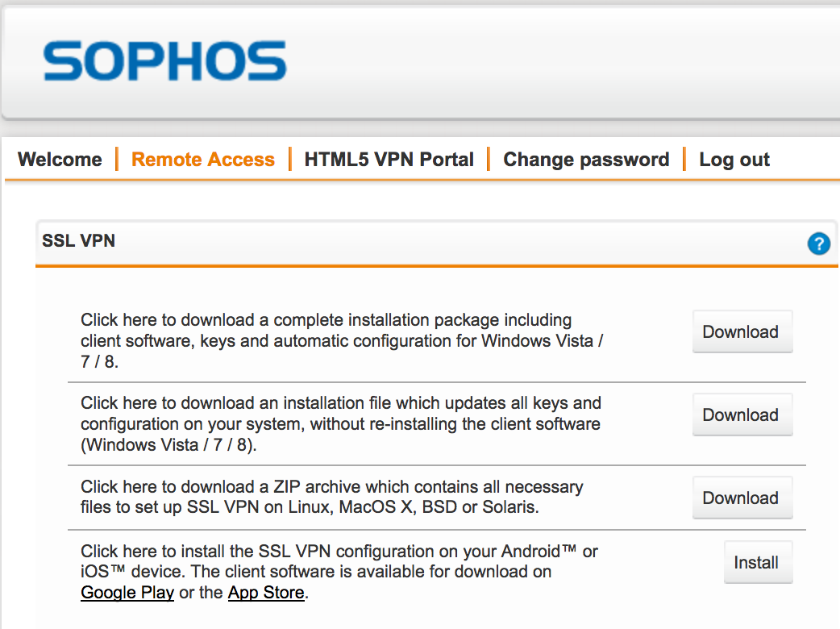Download complete Windows installation package
Viewport: 840px width, 629px height.
pos(742,331)
